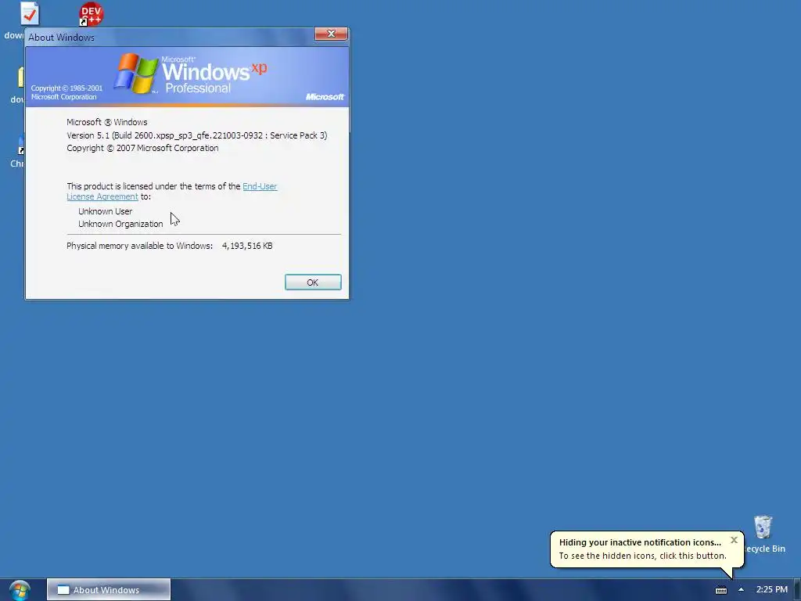
Task: Close the About Windows dialog
Action: pyautogui.click(x=331, y=34)
